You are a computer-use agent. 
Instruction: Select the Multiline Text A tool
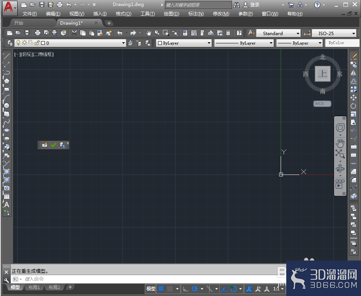coord(7,205)
